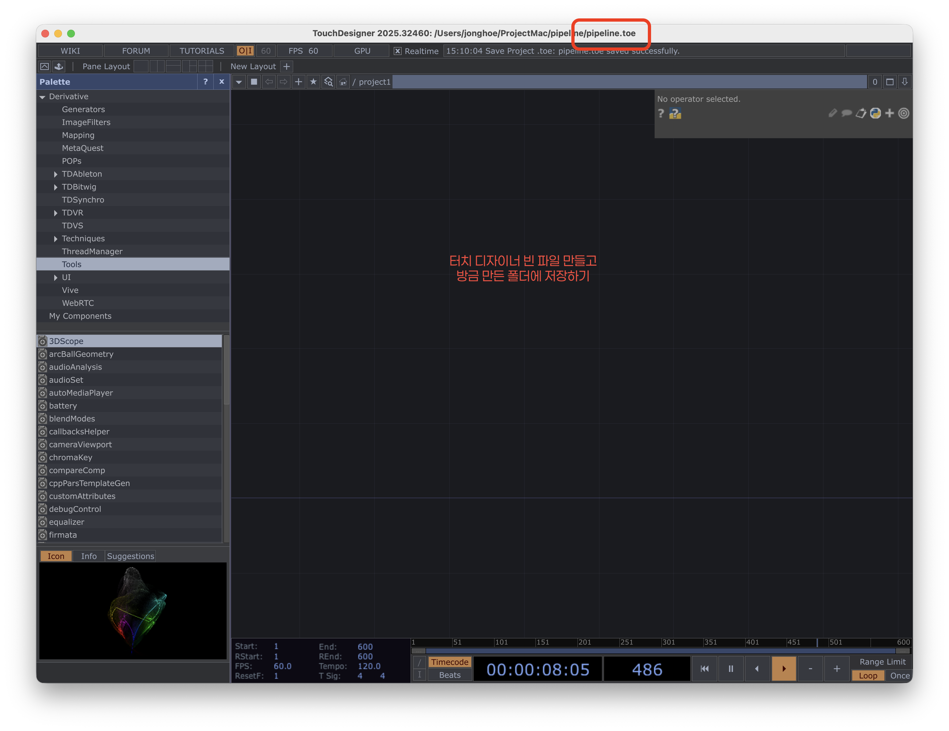Open operator help question mark in parameter panel
The width and height of the screenshot is (949, 731).
pyautogui.click(x=661, y=113)
